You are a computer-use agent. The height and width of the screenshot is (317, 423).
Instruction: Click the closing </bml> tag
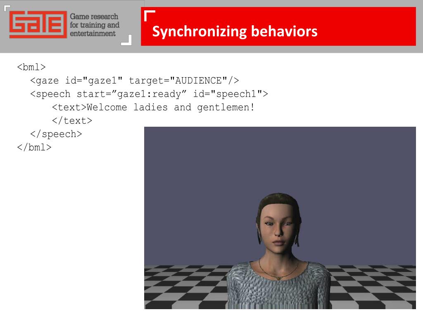pos(34,147)
